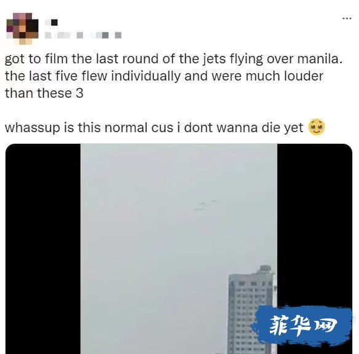Click the smiling teary-eyed emoji
359x354 pixels.
pos(317,127)
